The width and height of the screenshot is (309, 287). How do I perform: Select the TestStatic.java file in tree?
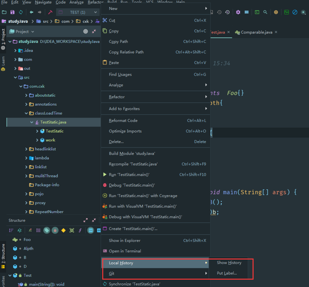point(54,122)
